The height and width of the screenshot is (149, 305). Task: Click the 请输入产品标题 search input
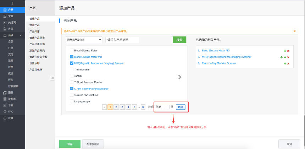tap(122, 40)
